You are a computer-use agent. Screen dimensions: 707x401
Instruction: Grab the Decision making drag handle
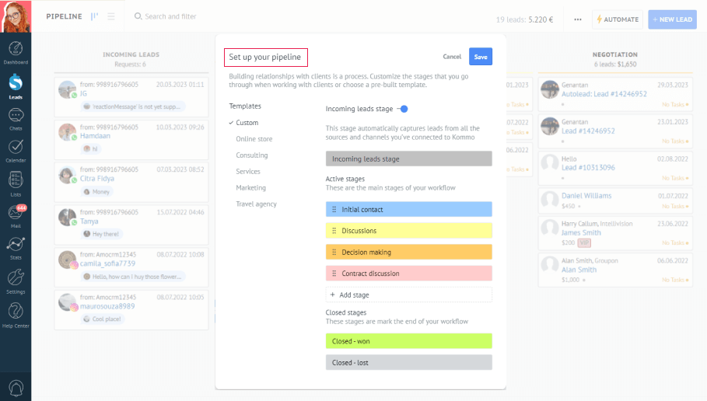pos(334,253)
